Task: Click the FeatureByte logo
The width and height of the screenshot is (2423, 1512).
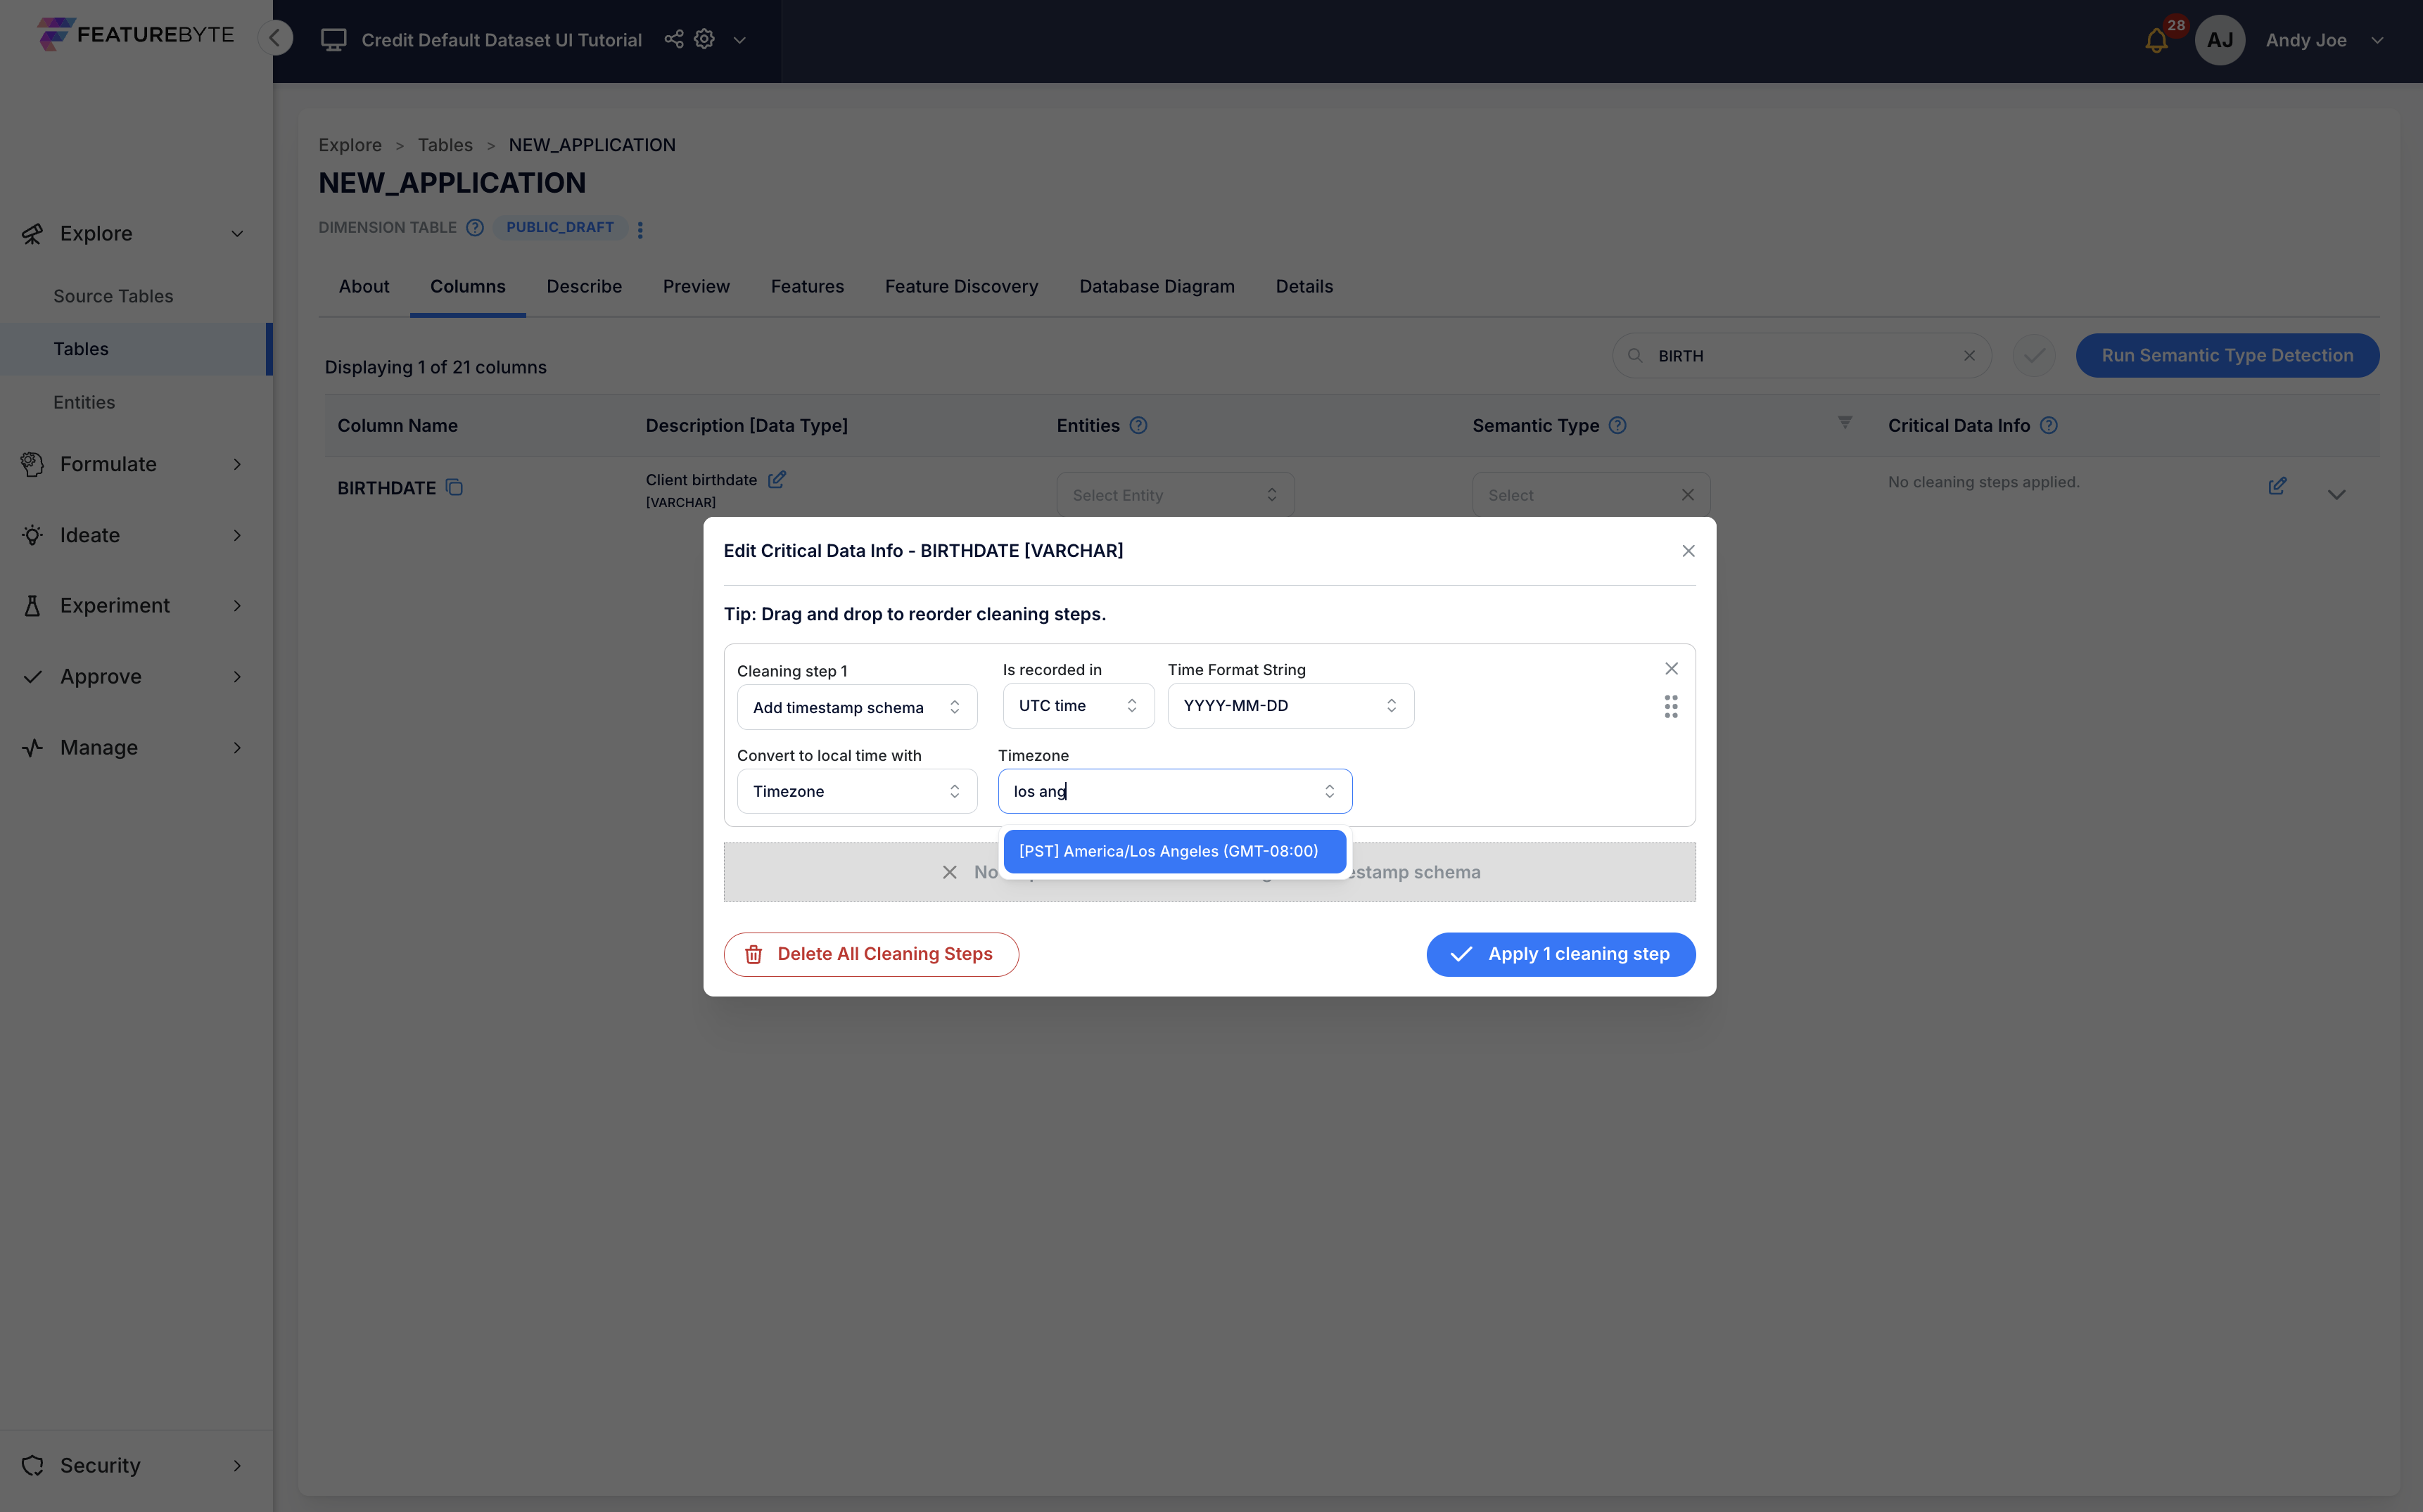Action: (135, 34)
